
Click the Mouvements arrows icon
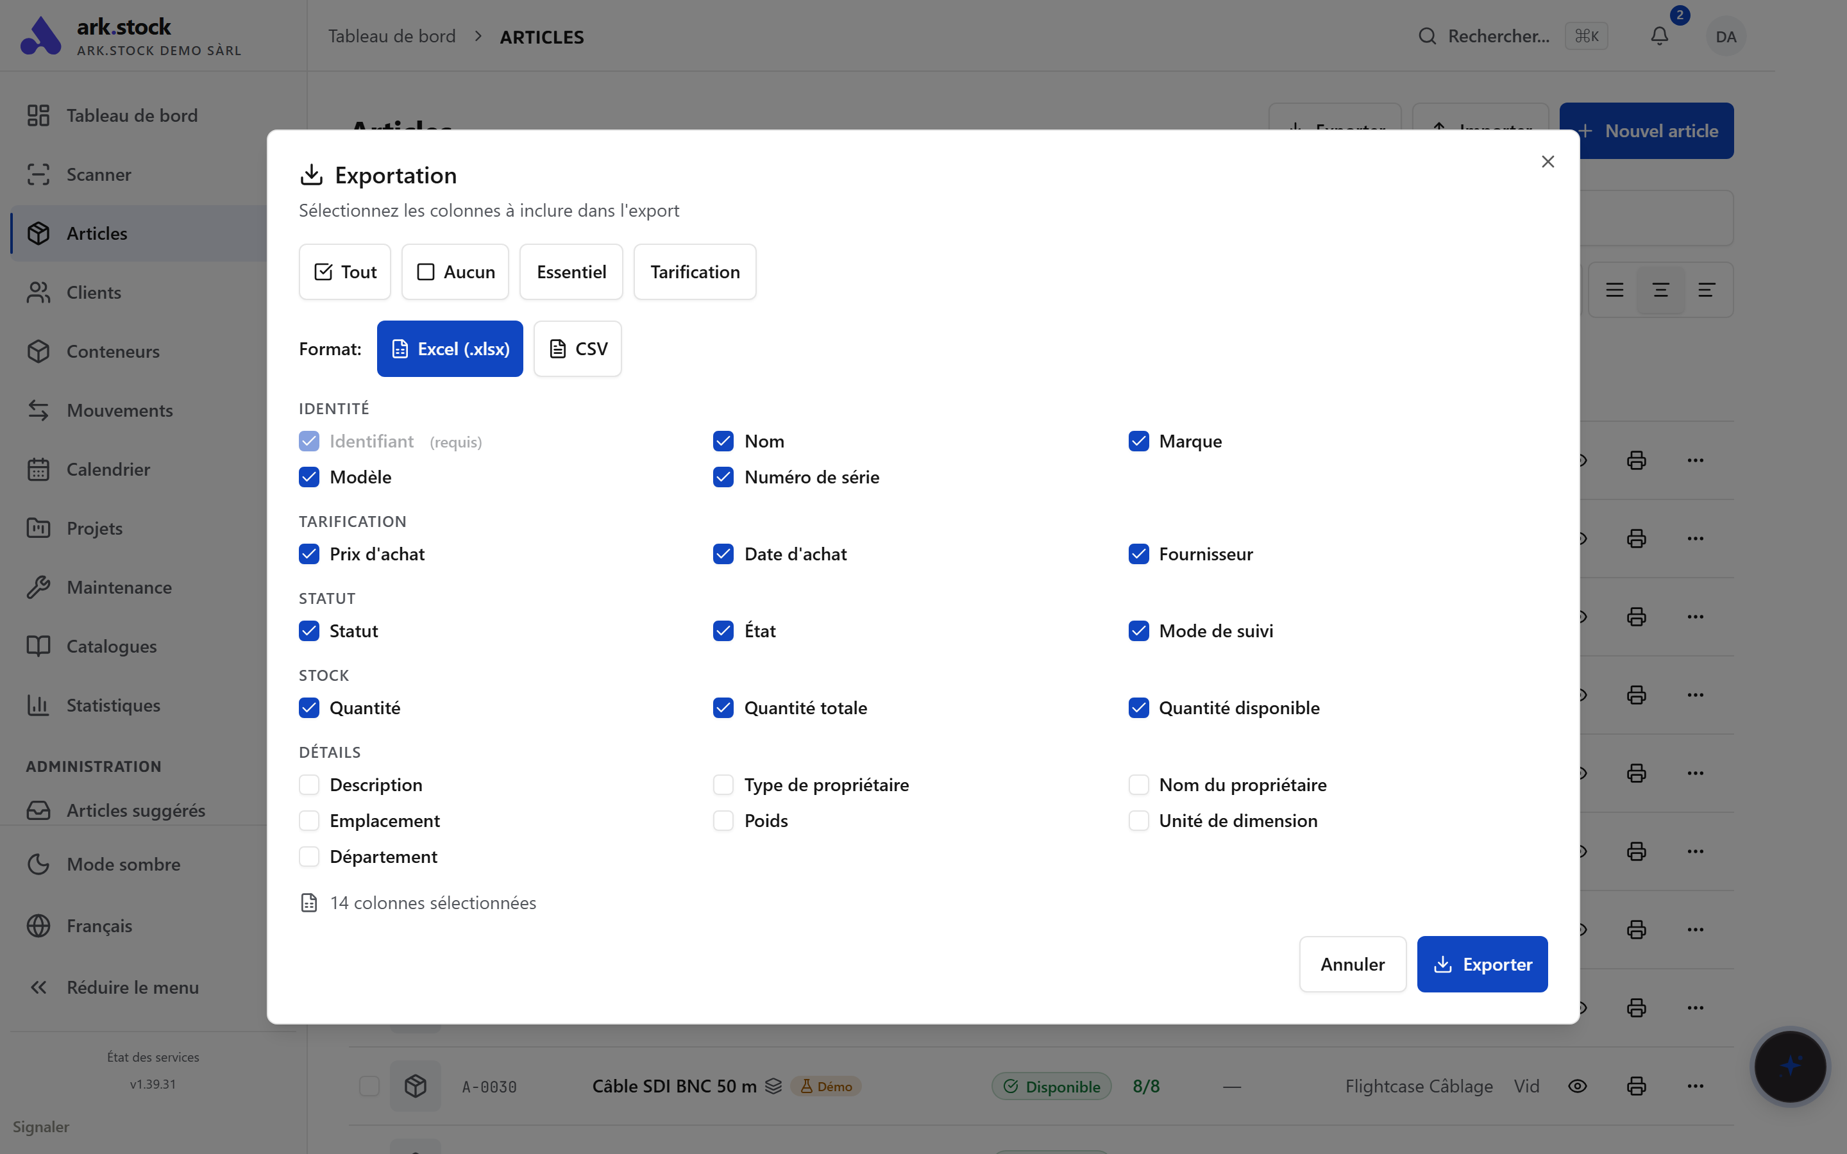(x=38, y=410)
